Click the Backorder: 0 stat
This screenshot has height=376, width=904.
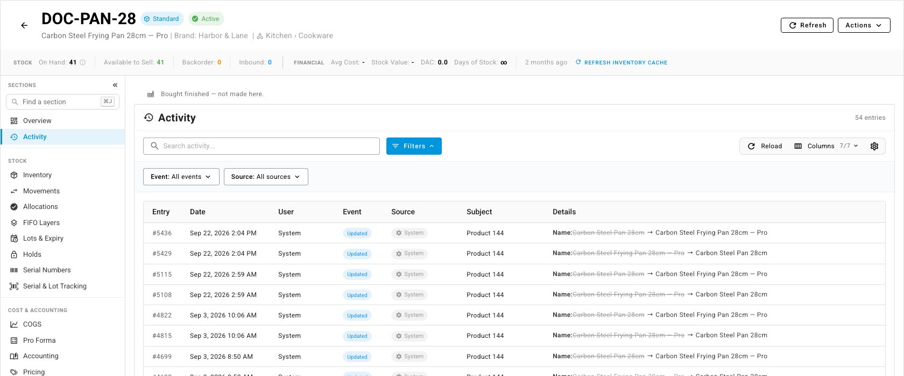click(x=202, y=62)
